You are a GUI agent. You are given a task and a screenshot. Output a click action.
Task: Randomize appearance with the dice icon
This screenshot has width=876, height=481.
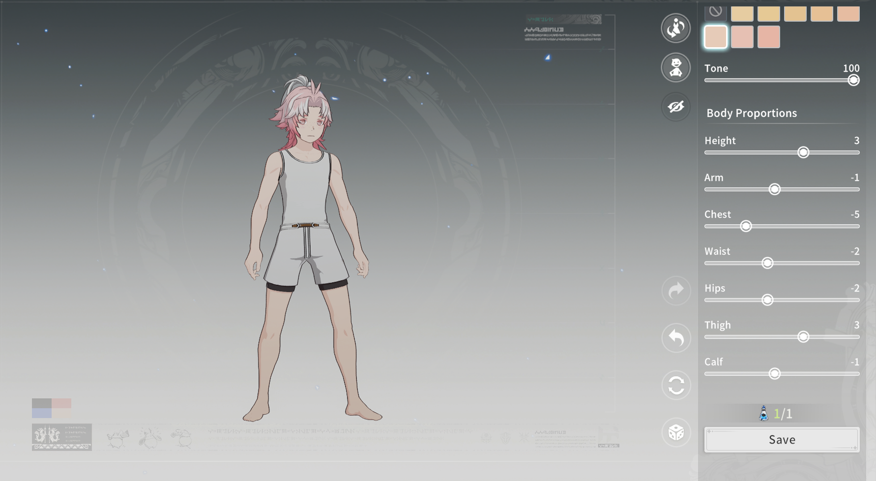pos(676,432)
